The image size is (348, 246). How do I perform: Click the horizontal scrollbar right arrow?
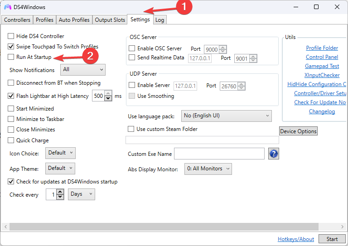click(342, 227)
